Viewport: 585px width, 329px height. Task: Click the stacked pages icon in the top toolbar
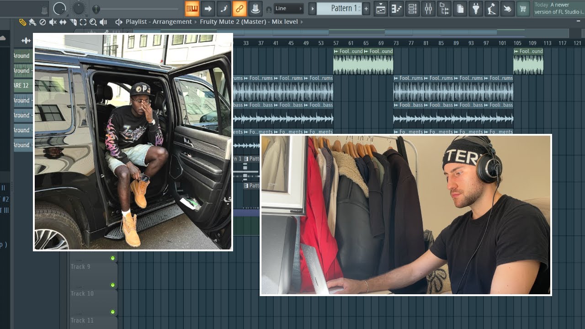coord(460,8)
